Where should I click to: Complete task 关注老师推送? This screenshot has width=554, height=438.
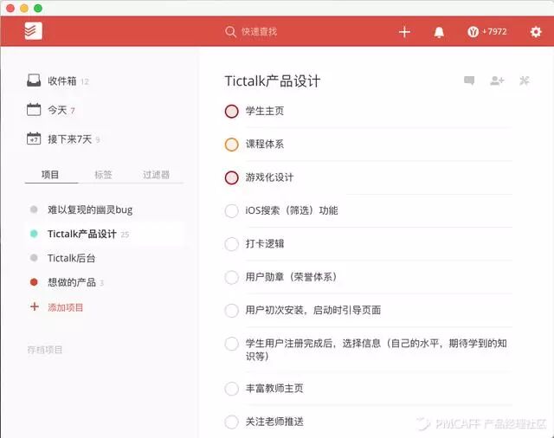[231, 422]
